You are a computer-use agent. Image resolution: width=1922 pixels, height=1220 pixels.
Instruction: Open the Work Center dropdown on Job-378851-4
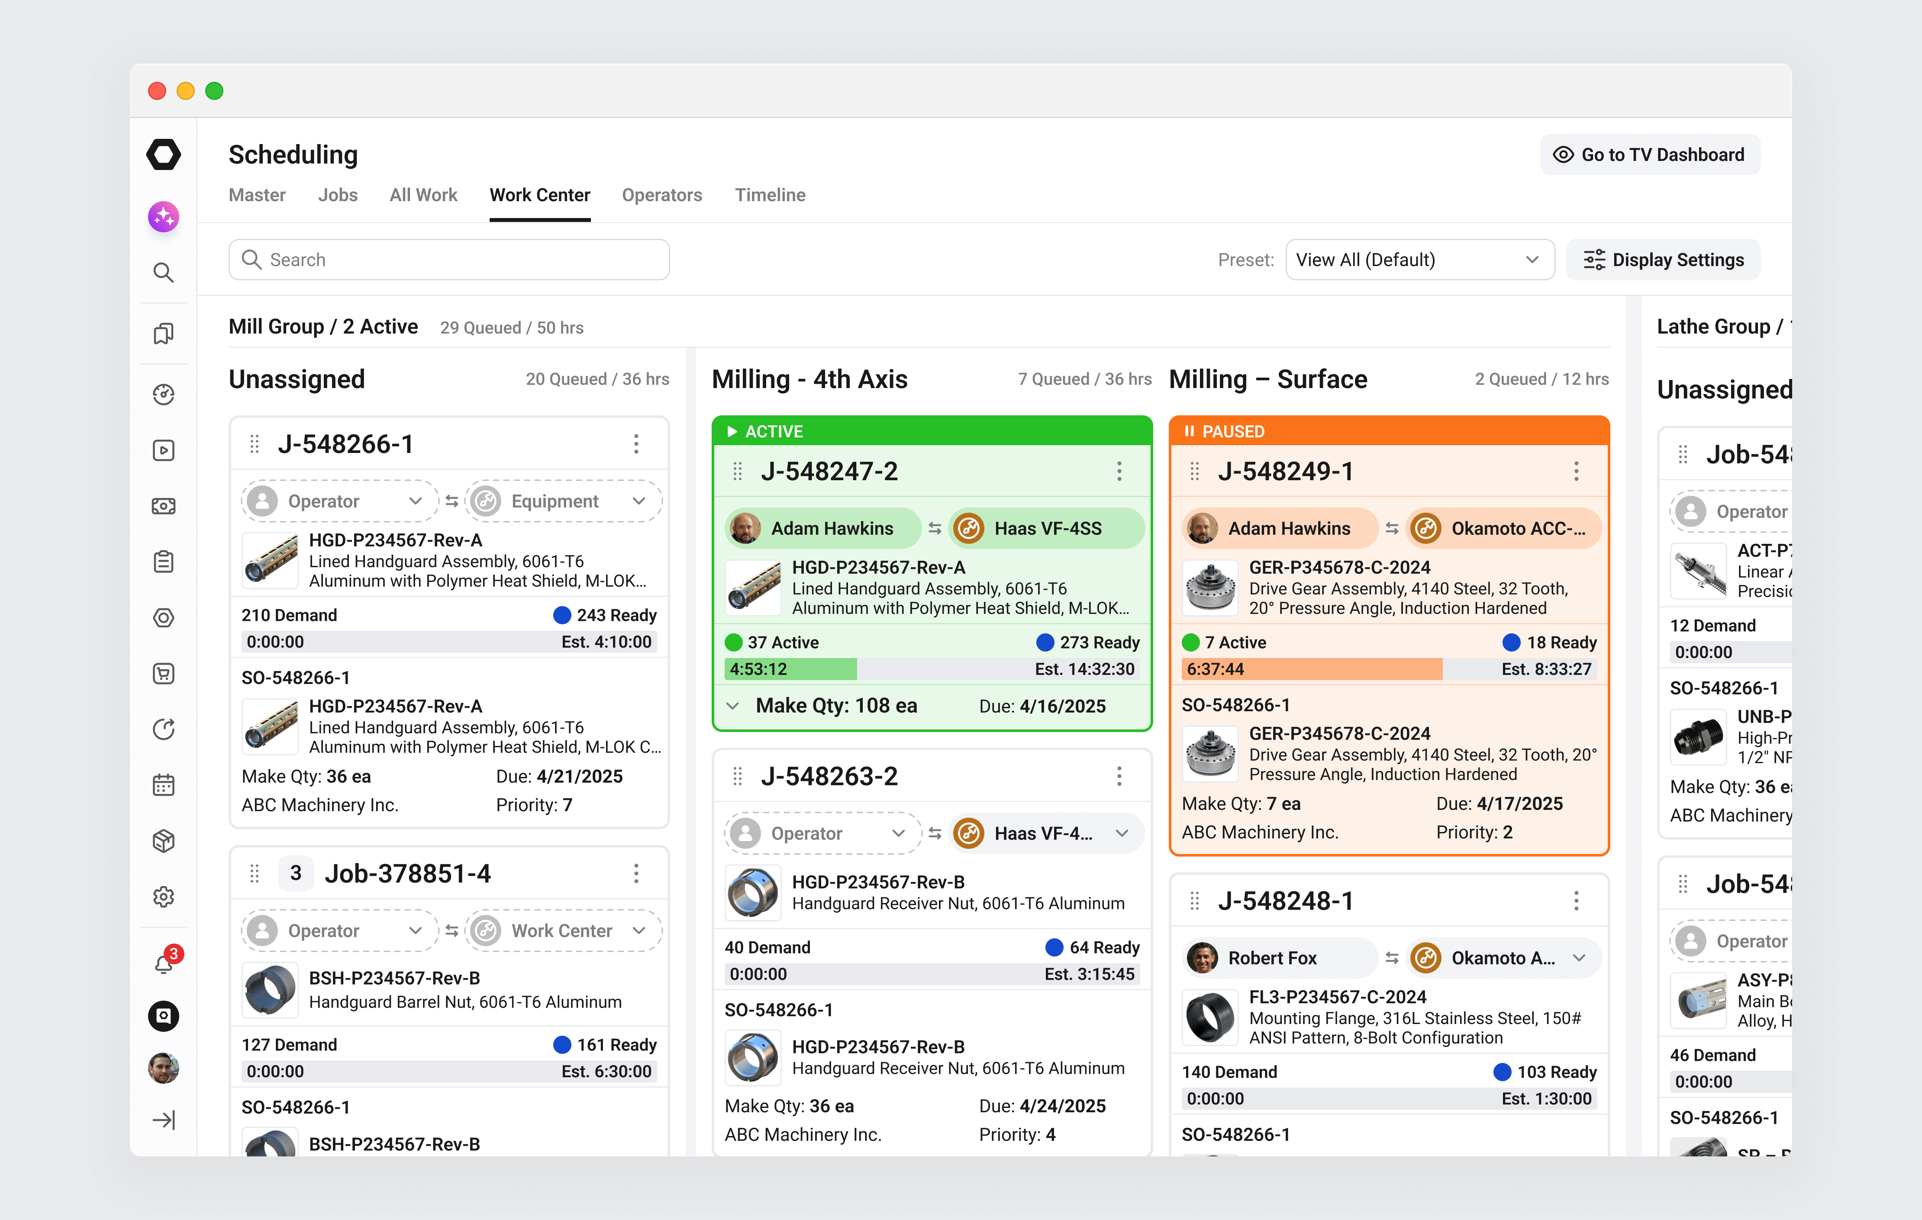point(563,931)
